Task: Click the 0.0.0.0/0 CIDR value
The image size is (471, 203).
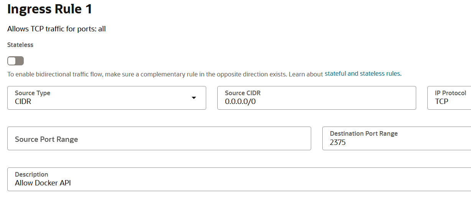Action: 240,102
